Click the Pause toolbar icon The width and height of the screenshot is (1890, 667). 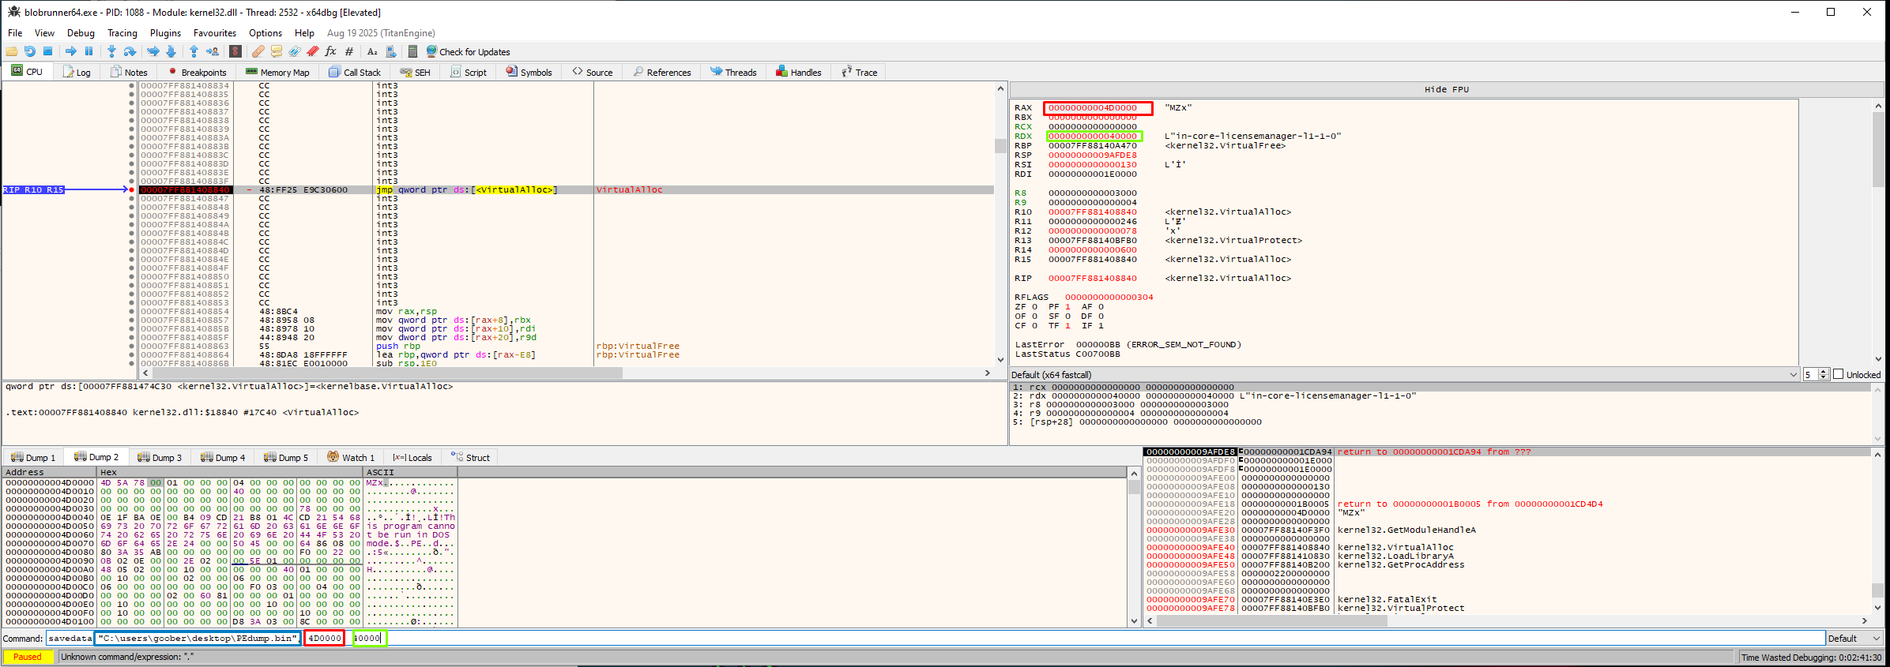click(88, 51)
